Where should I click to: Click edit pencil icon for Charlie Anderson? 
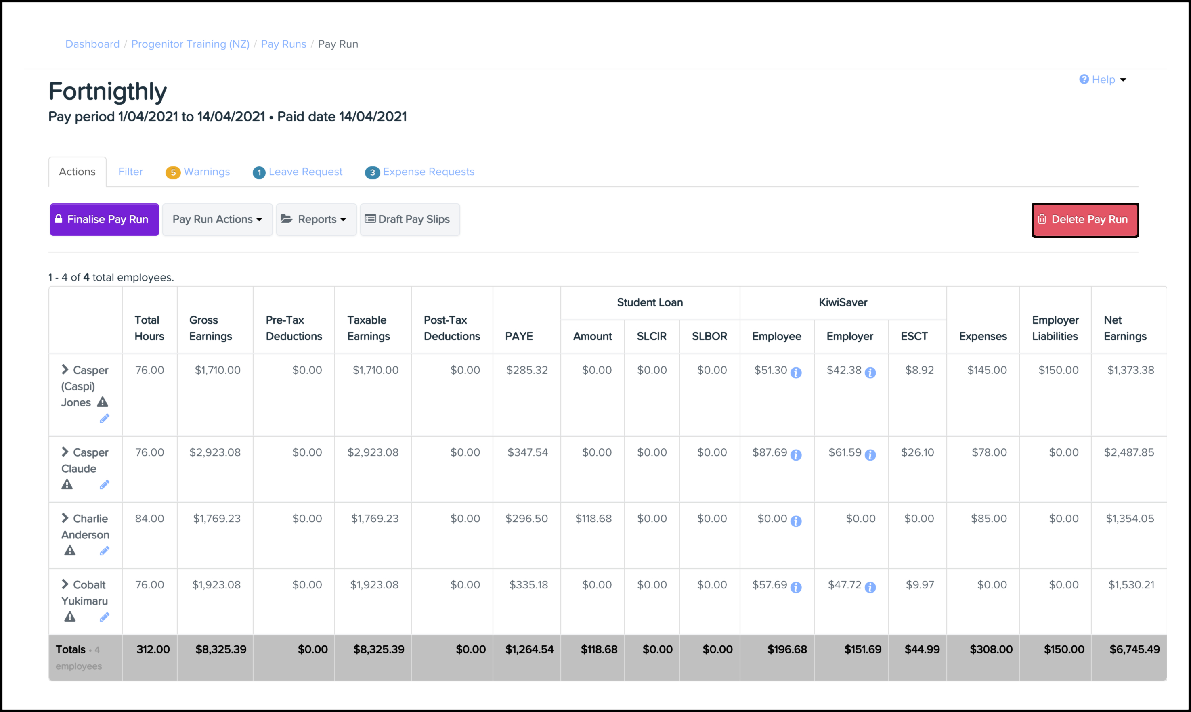coord(104,551)
